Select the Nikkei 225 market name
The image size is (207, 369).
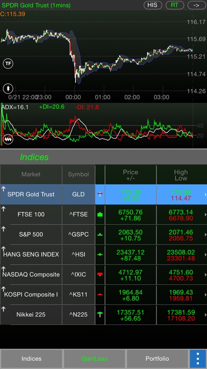click(x=31, y=314)
